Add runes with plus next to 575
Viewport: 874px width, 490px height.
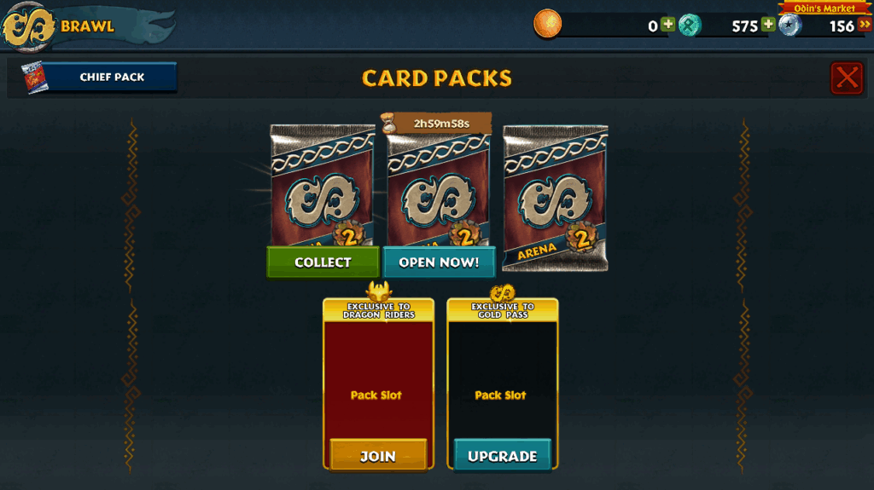[x=768, y=25]
